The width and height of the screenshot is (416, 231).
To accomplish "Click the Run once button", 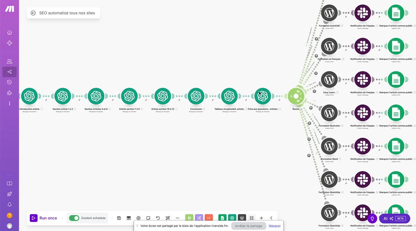I will click(x=43, y=218).
